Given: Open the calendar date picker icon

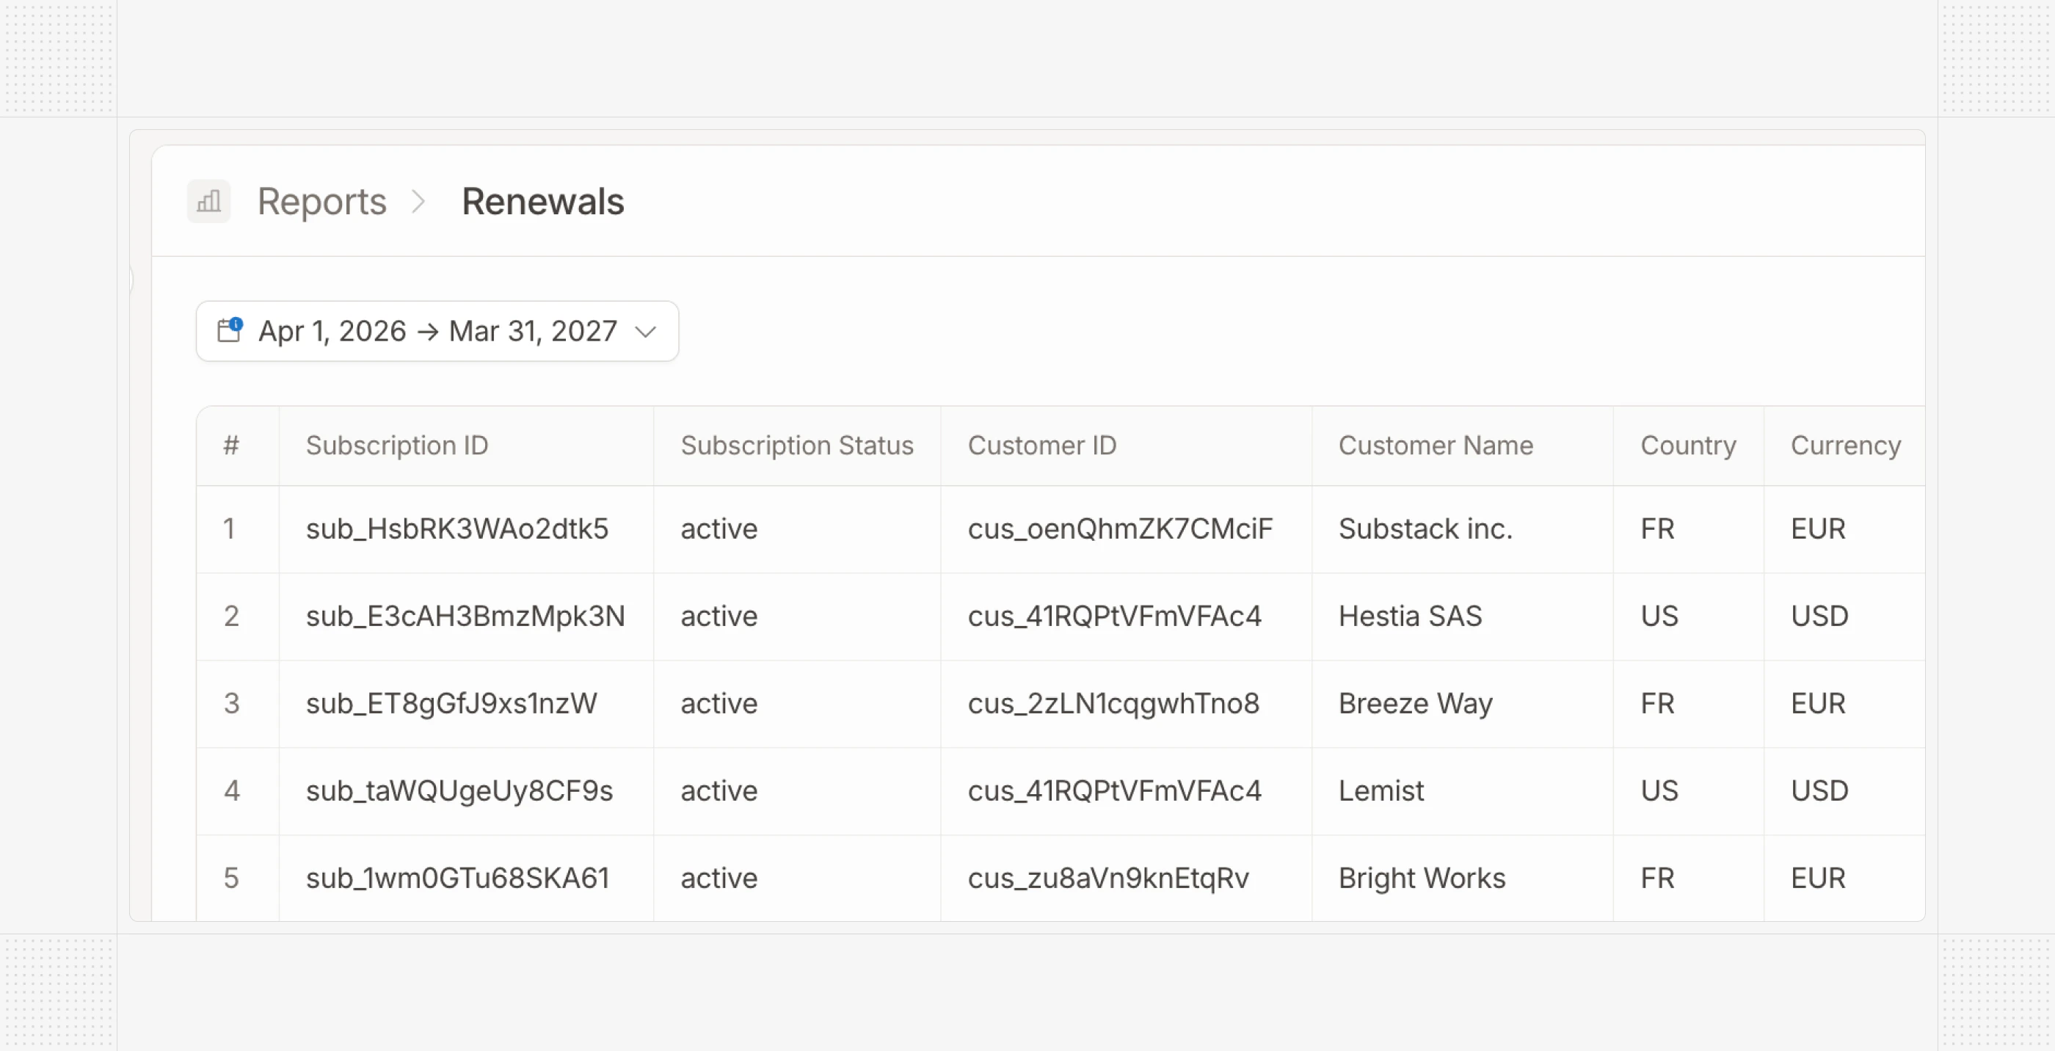Looking at the screenshot, I should tap(230, 330).
